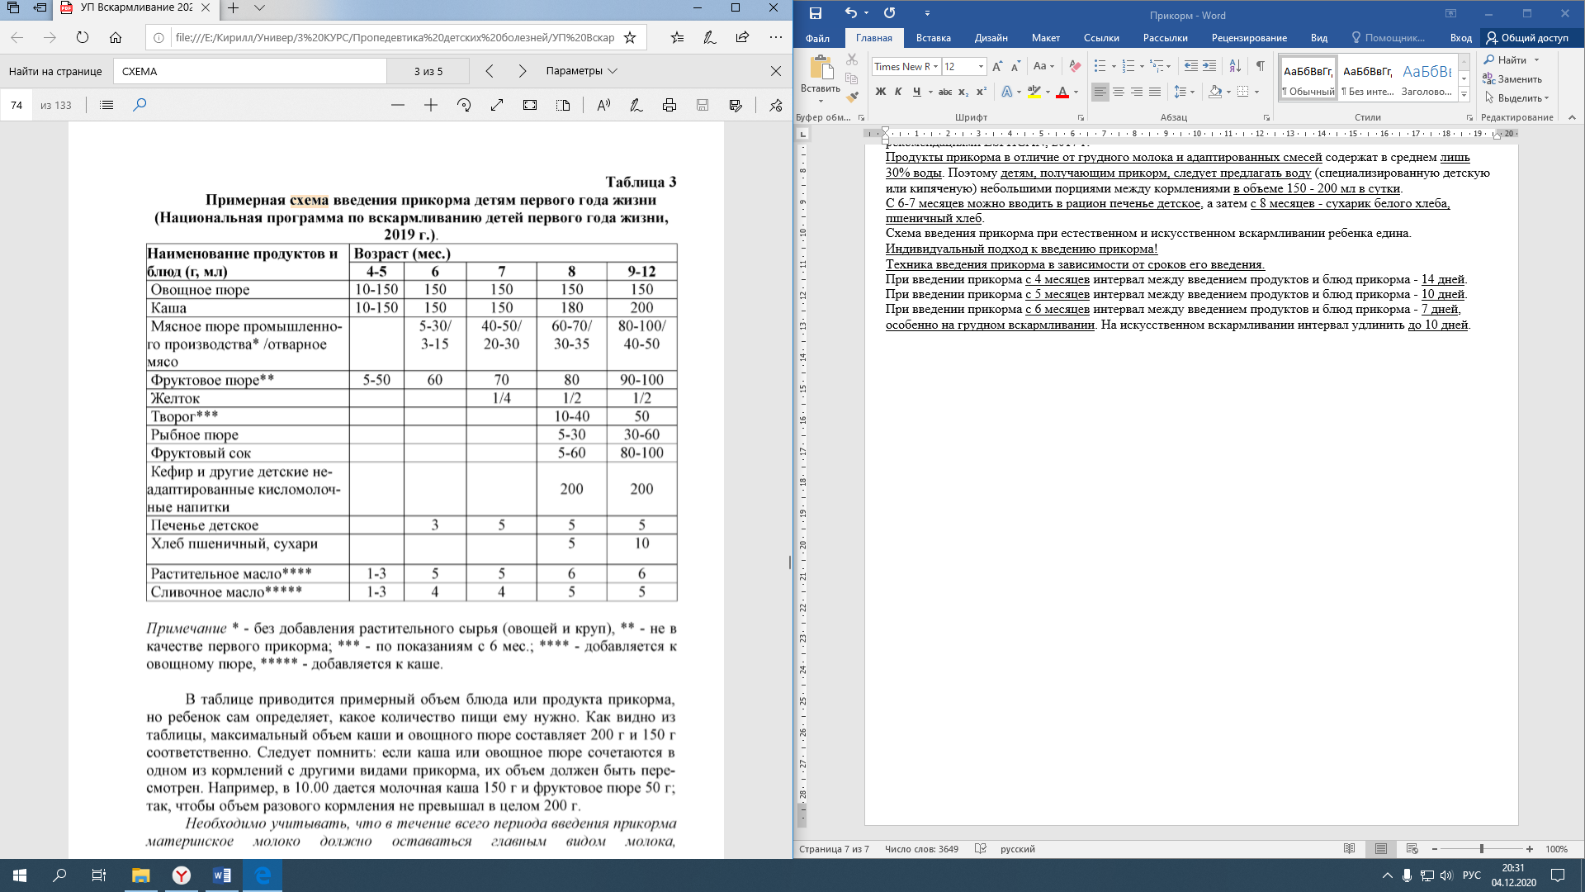Apply subscript formatting

963,92
